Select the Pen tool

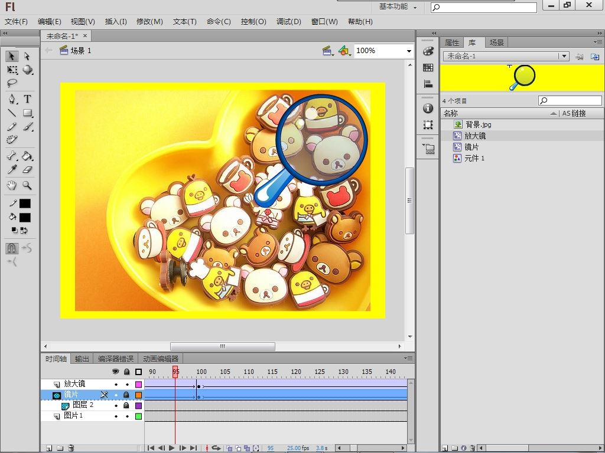[12, 99]
